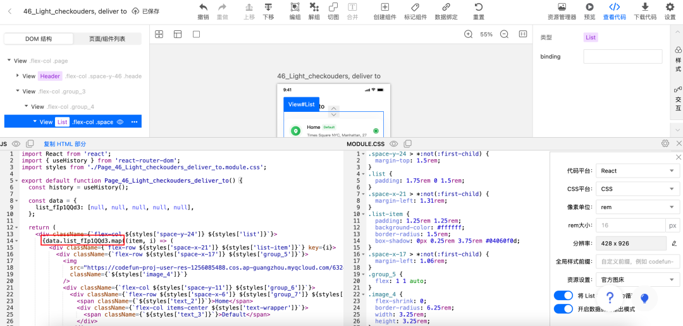Open the CSS平台 dropdown
Viewport: 683px width, 326px height.
[637, 189]
